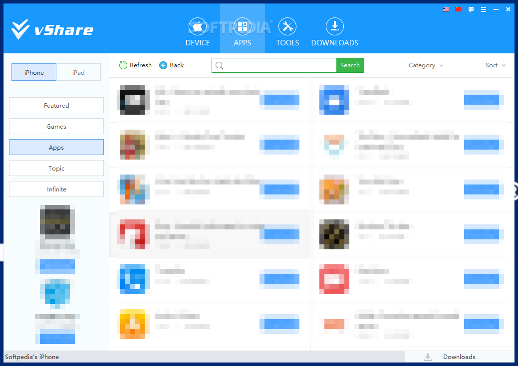Click the magnifier icon in search box
Screen dimensions: 518x366
pos(220,66)
